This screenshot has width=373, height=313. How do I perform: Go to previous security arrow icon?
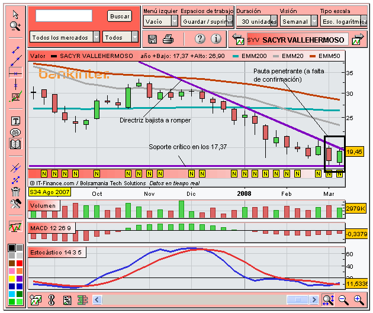point(239,39)
